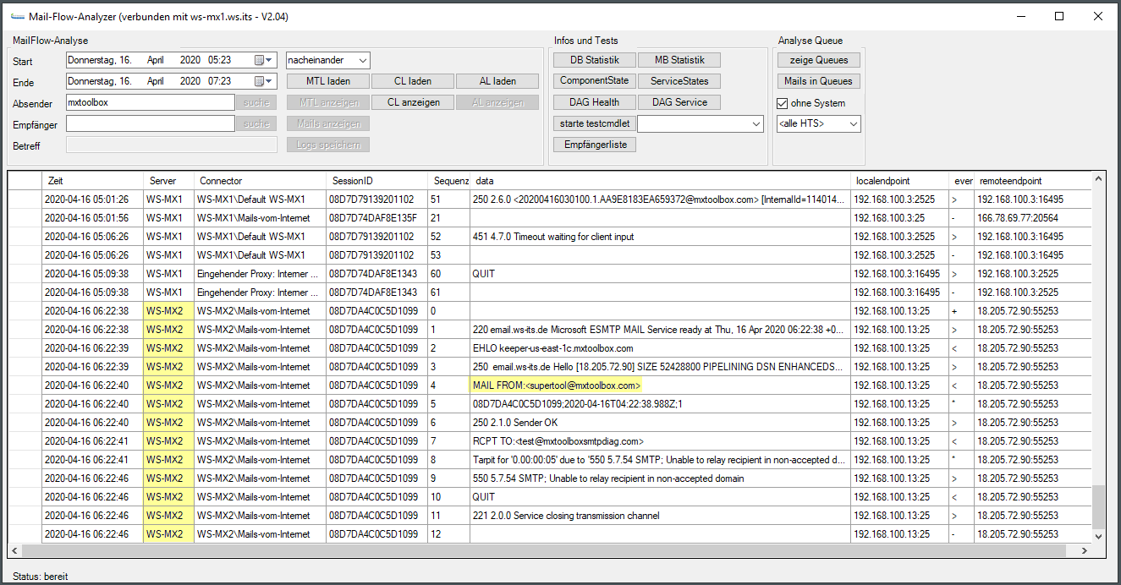The image size is (1121, 585).
Task: Click the horizontal scrollbar right arrow
Action: coord(1085,550)
